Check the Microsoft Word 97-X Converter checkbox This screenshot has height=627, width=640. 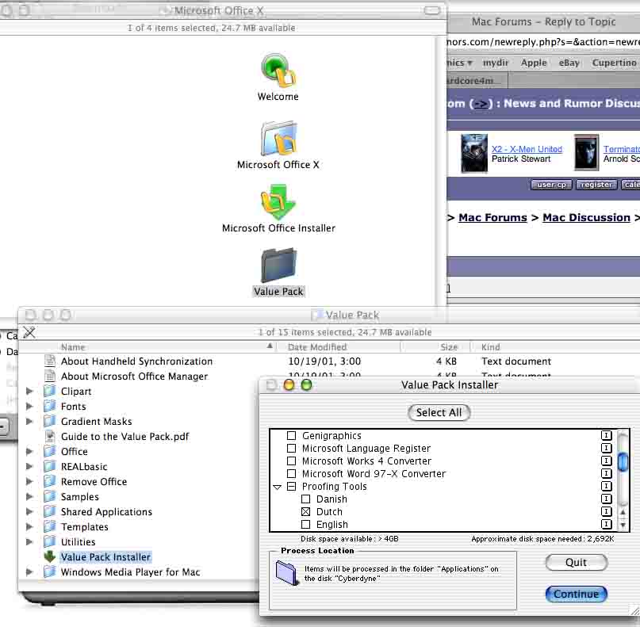(x=291, y=473)
